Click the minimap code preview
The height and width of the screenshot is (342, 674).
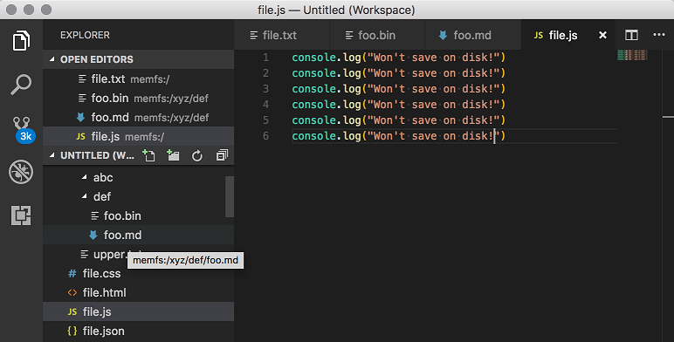(632, 55)
